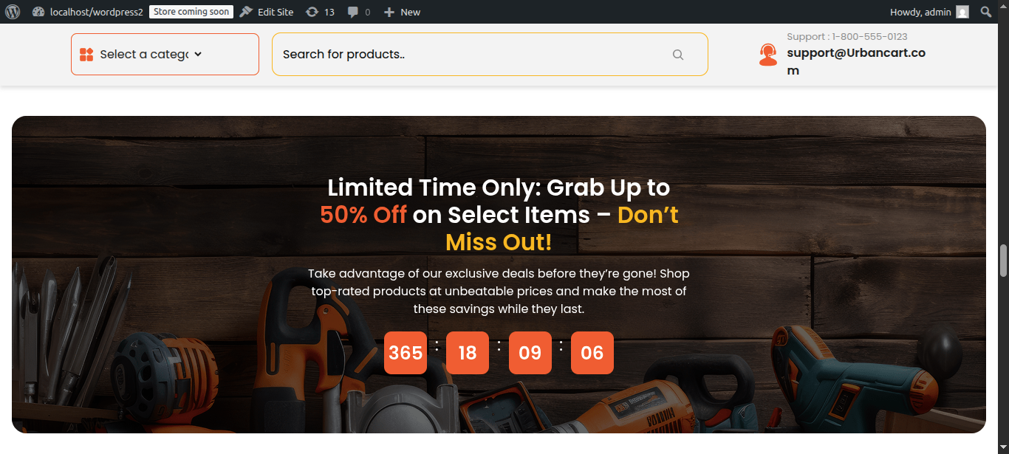Click the updates refresh icon showing 13

(312, 12)
